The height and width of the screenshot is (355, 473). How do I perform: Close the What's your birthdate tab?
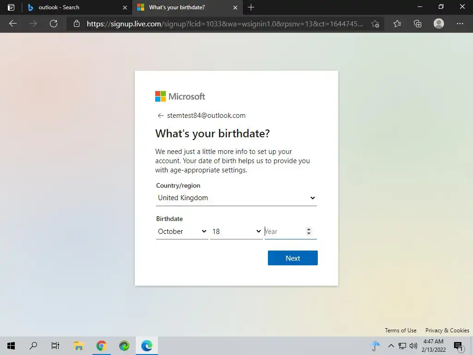pyautogui.click(x=235, y=7)
